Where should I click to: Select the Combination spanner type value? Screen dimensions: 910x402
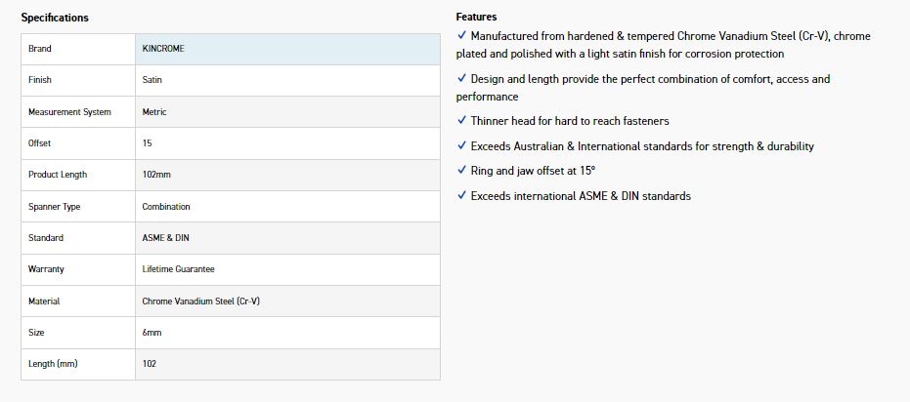(x=166, y=207)
